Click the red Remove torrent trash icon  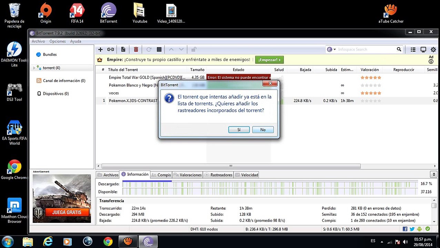[136, 50]
